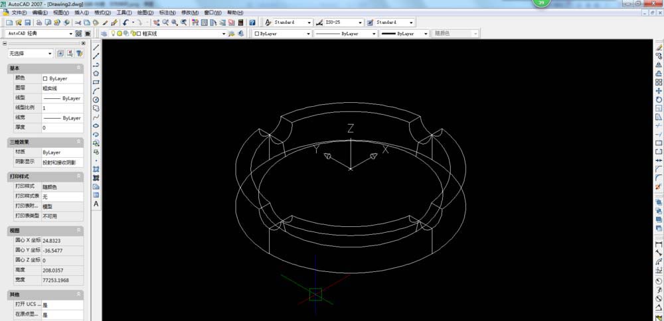Open the 视图(V) menu
664x321 pixels.
(61, 13)
